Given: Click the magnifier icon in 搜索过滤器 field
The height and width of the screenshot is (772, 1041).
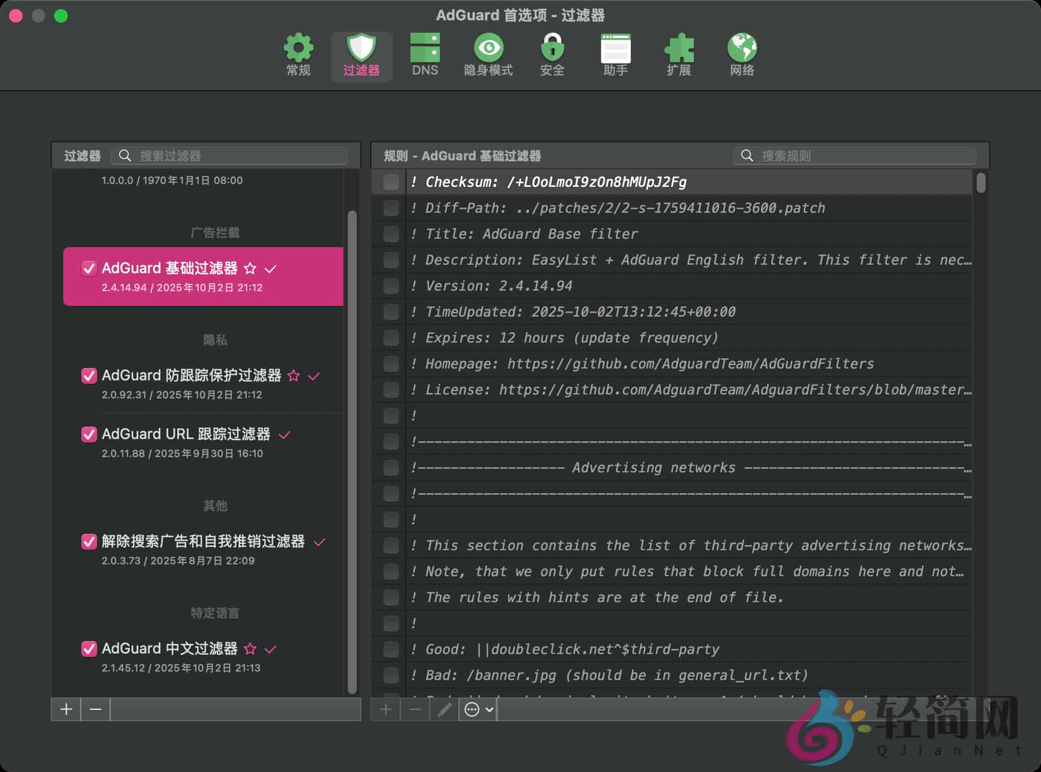Looking at the screenshot, I should pos(125,155).
